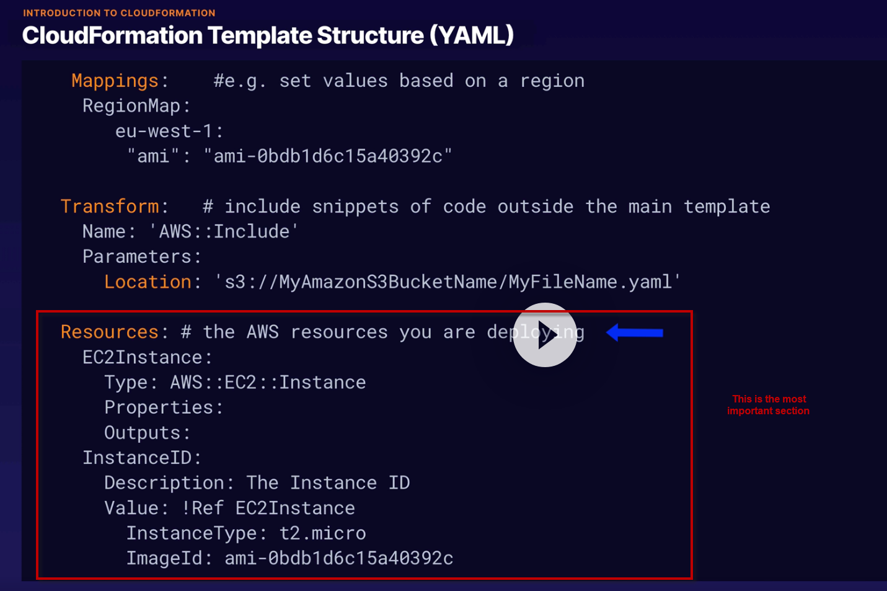The height and width of the screenshot is (591, 887).
Task: Select the orange "Resources" keyword
Action: pos(110,332)
